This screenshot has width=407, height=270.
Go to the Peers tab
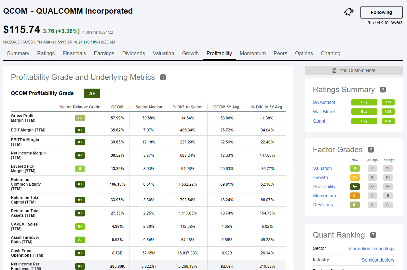click(280, 54)
